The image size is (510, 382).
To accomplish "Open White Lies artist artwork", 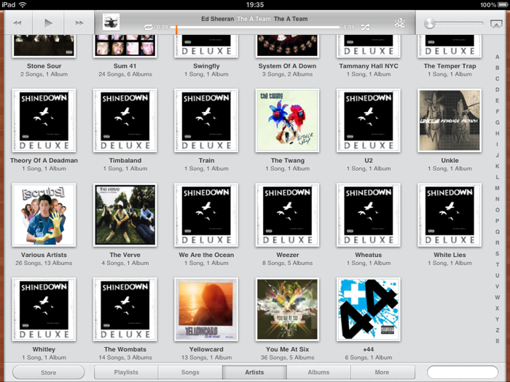I will 450,215.
